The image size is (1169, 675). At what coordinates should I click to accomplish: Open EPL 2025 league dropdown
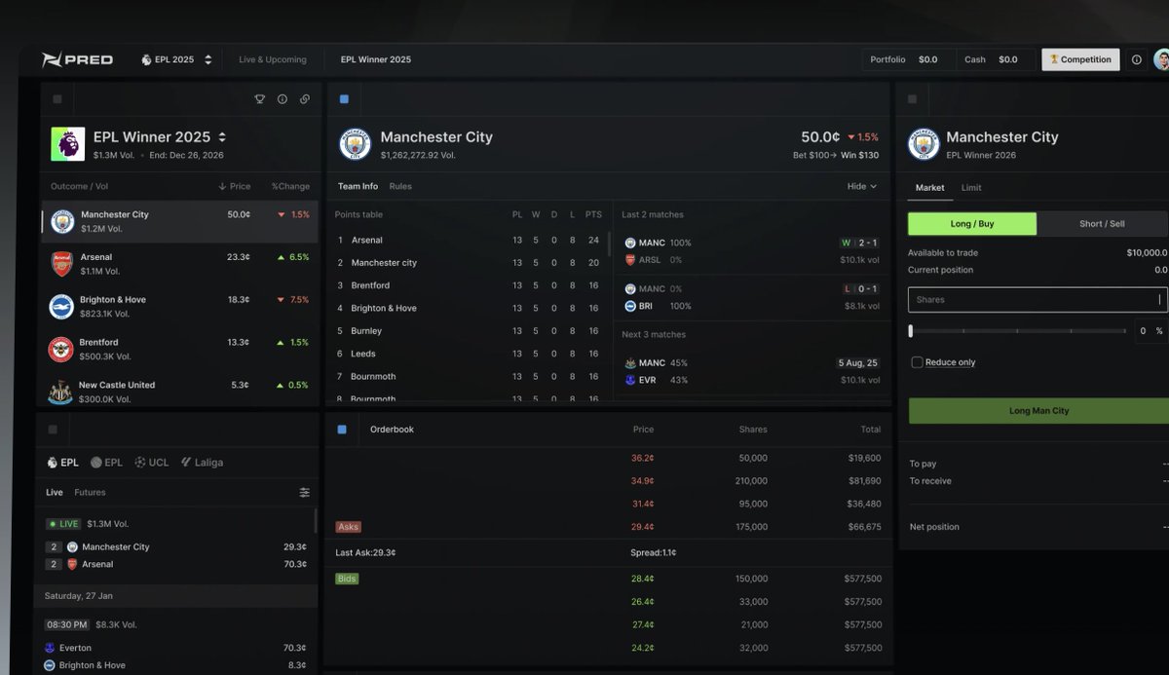[176, 59]
